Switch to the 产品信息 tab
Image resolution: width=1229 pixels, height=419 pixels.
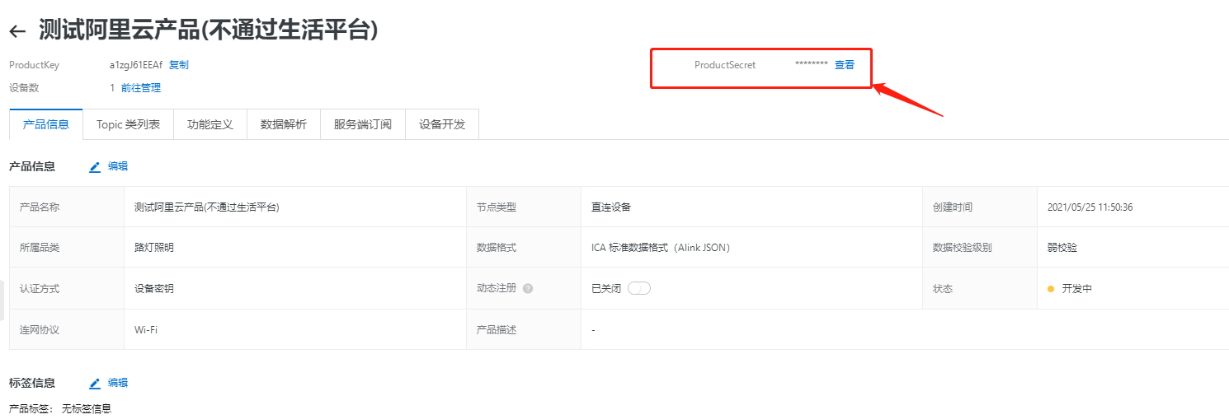pos(46,124)
